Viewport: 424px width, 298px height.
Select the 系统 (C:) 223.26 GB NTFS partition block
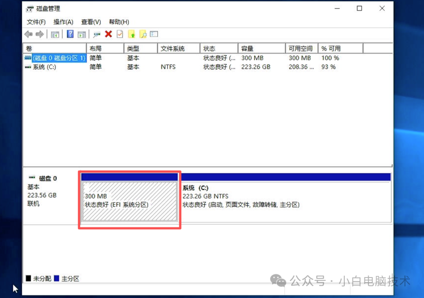point(286,197)
